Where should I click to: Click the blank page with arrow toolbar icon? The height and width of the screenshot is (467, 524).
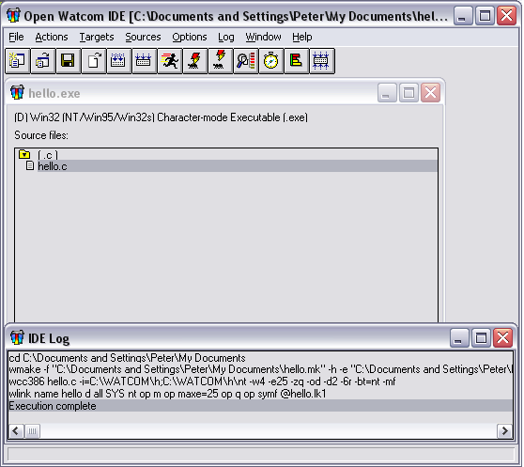94,61
